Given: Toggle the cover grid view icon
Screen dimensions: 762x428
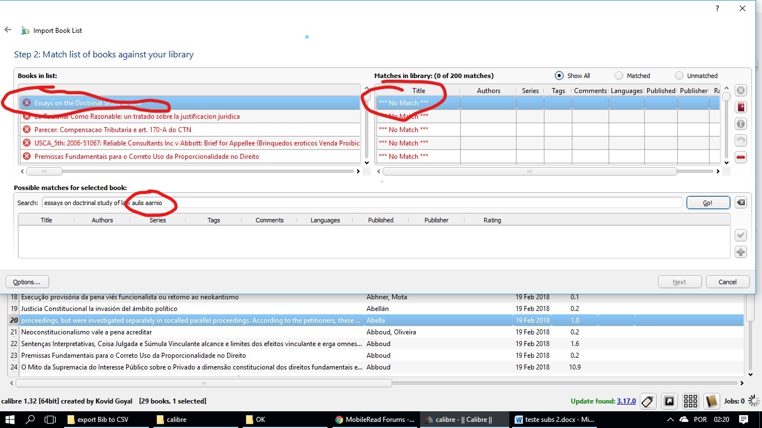Looking at the screenshot, I should (690, 401).
